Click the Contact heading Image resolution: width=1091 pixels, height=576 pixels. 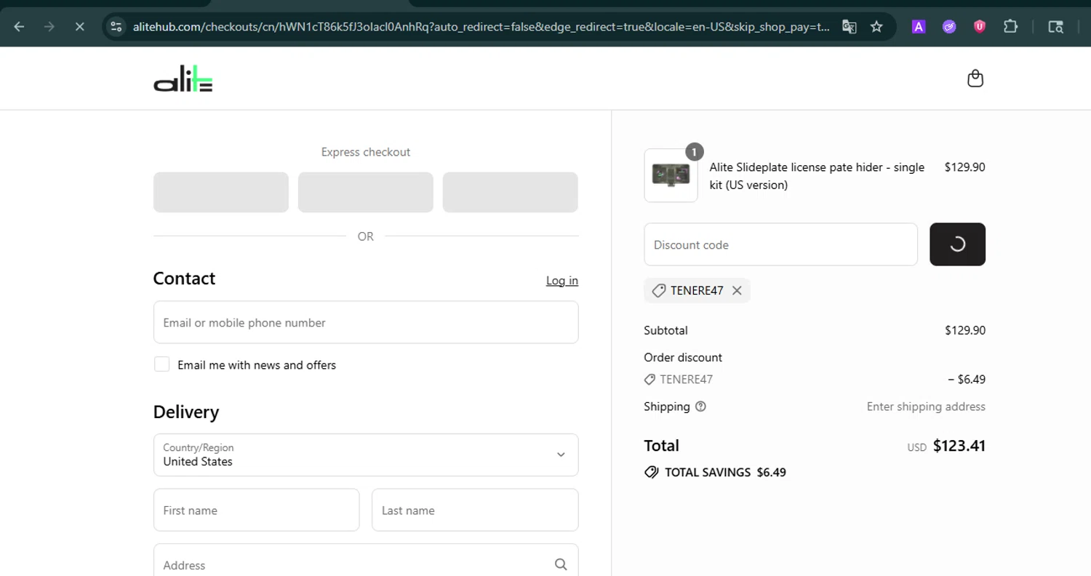tap(184, 279)
